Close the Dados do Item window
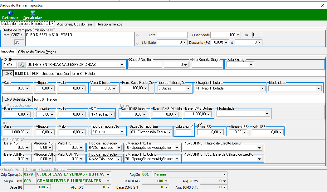 [322, 5]
